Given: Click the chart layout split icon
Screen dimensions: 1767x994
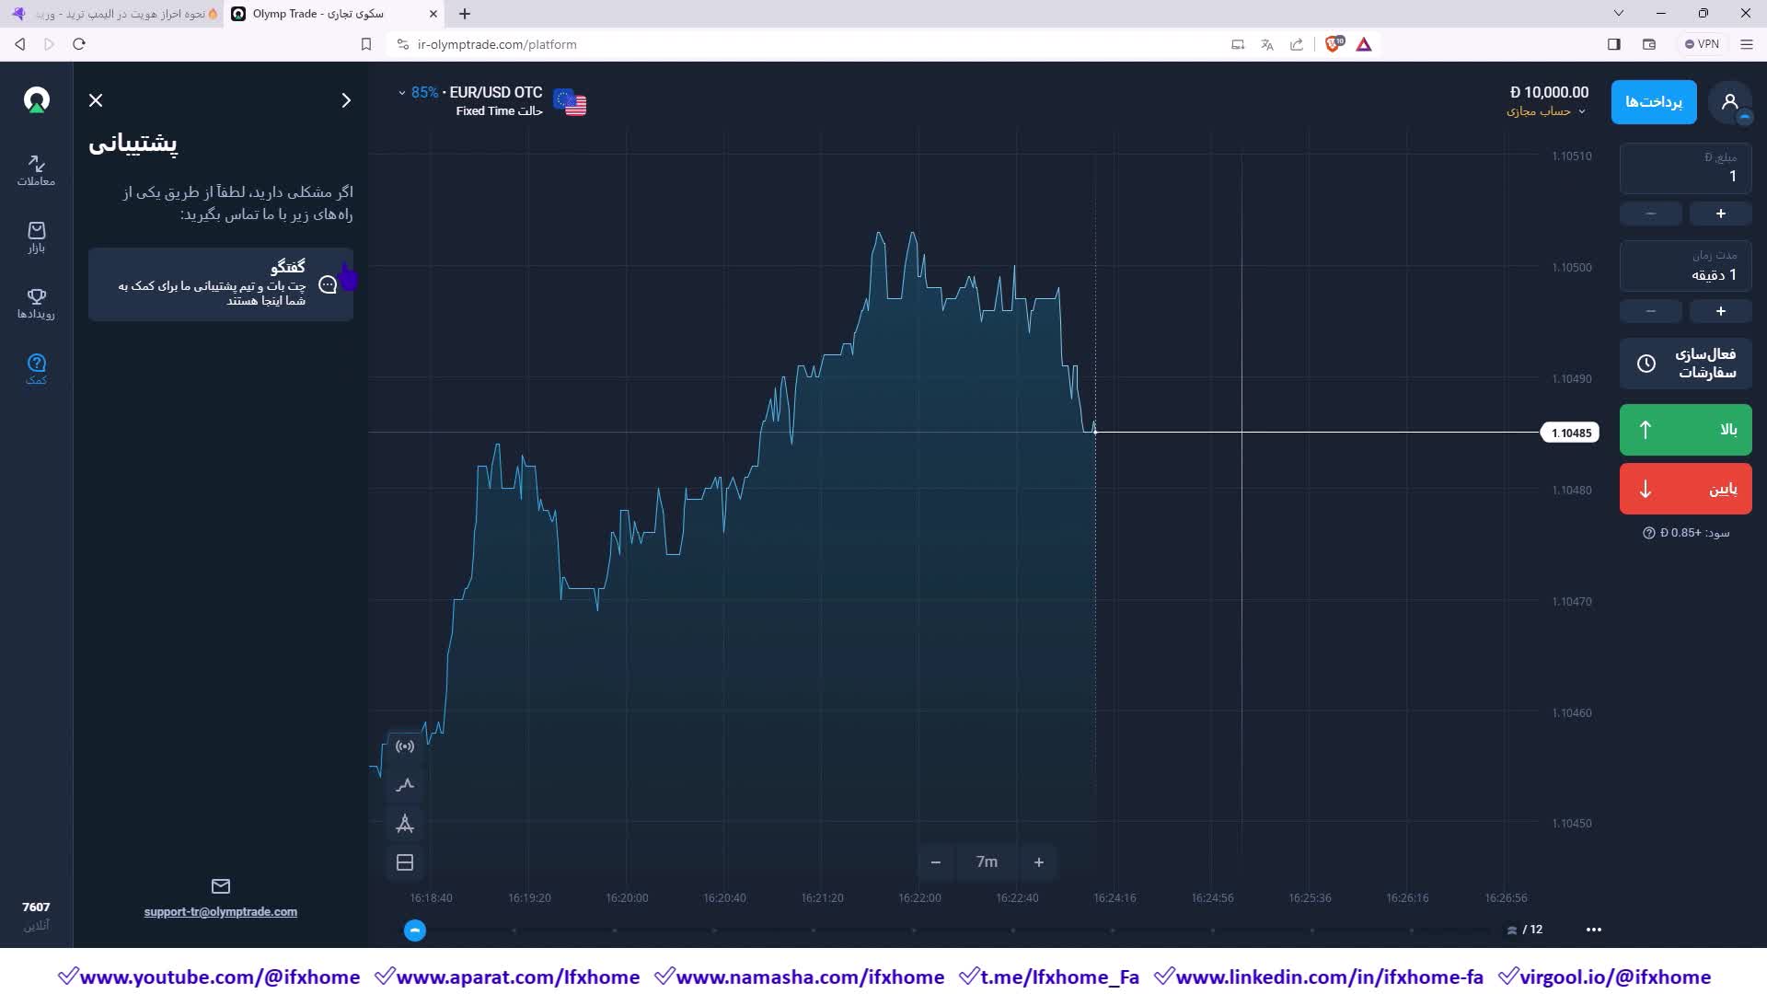Looking at the screenshot, I should [x=405, y=862].
